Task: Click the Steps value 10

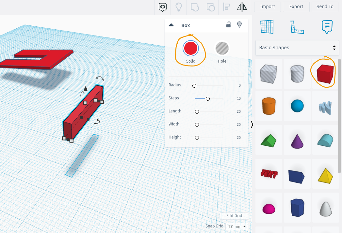Action: [x=239, y=98]
